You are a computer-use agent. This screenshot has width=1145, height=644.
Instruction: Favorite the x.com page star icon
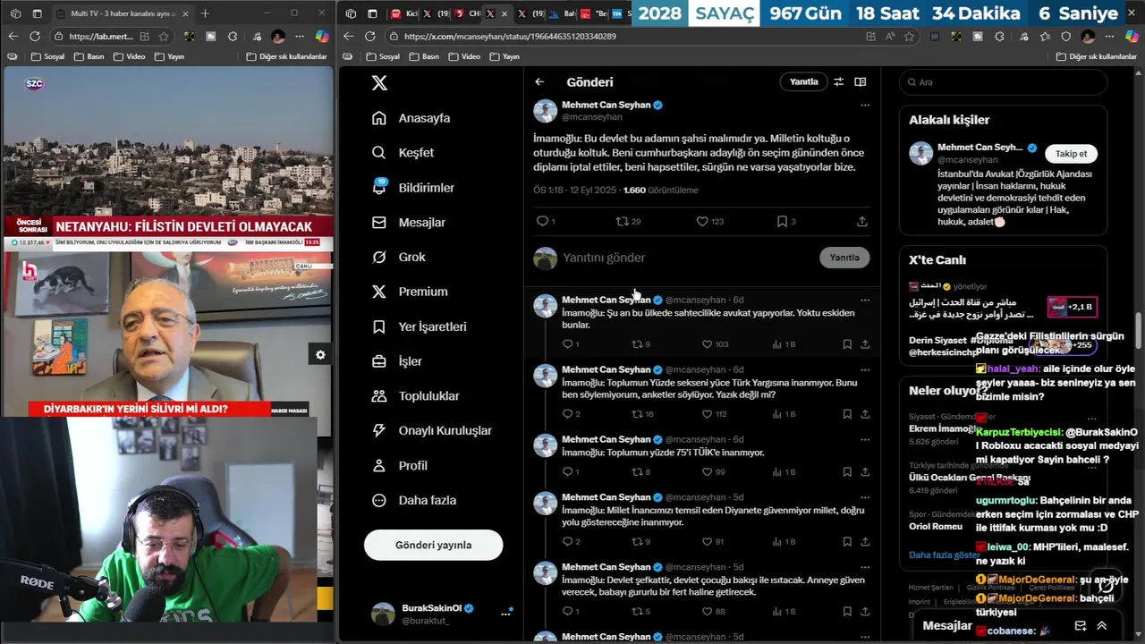pyautogui.click(x=910, y=37)
